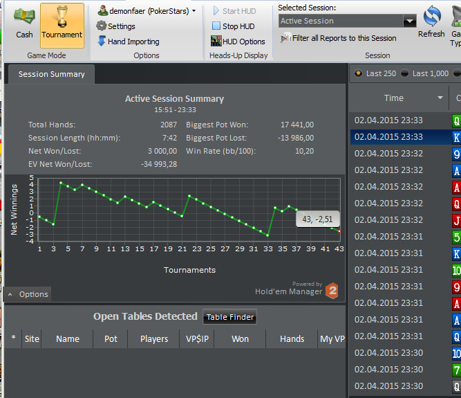Click the Session Length value 7:42
Screen dimensions: 461x398
click(169, 138)
